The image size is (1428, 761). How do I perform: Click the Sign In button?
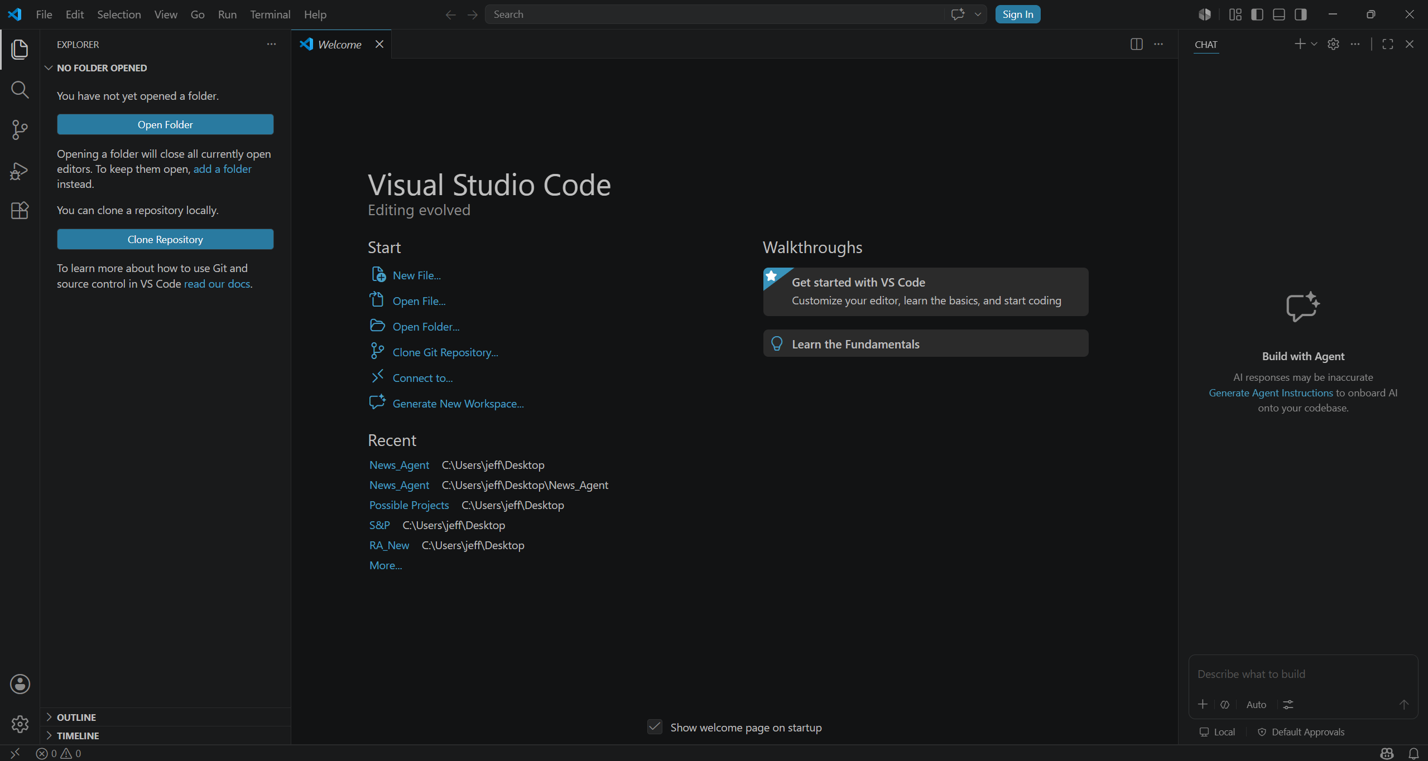click(x=1017, y=14)
